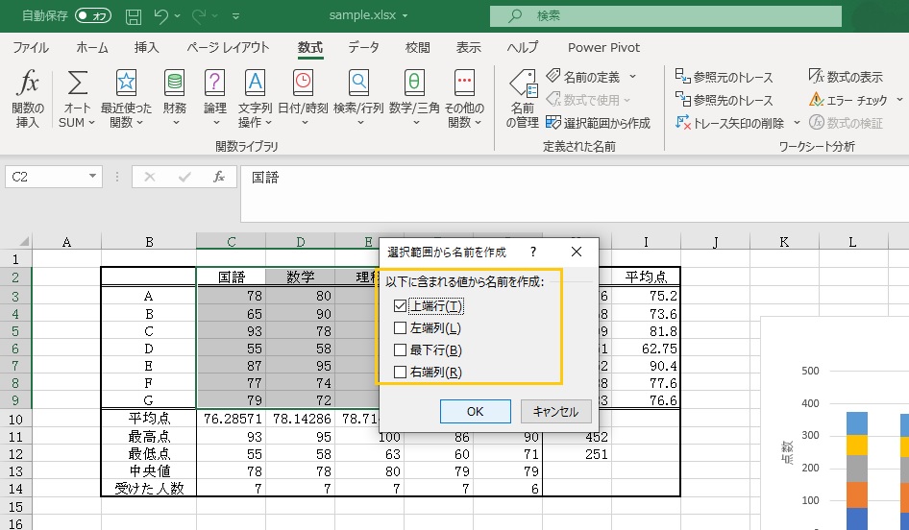Click the 最近使った関数 star icon
This screenshot has width=909, height=530.
[x=126, y=84]
